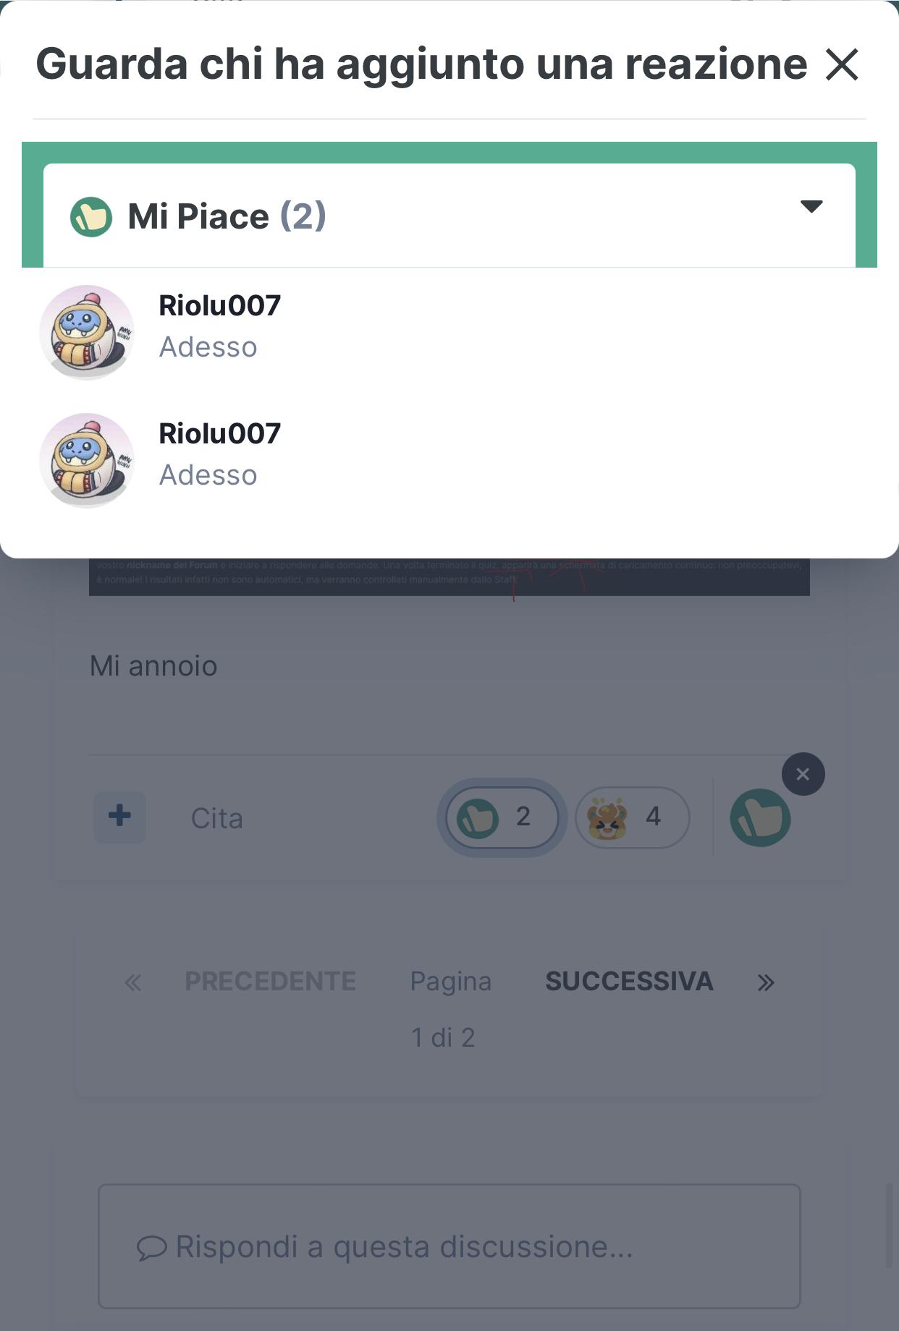Click the Rispondi a questa discussione field
The height and width of the screenshot is (1331, 899).
[449, 1246]
